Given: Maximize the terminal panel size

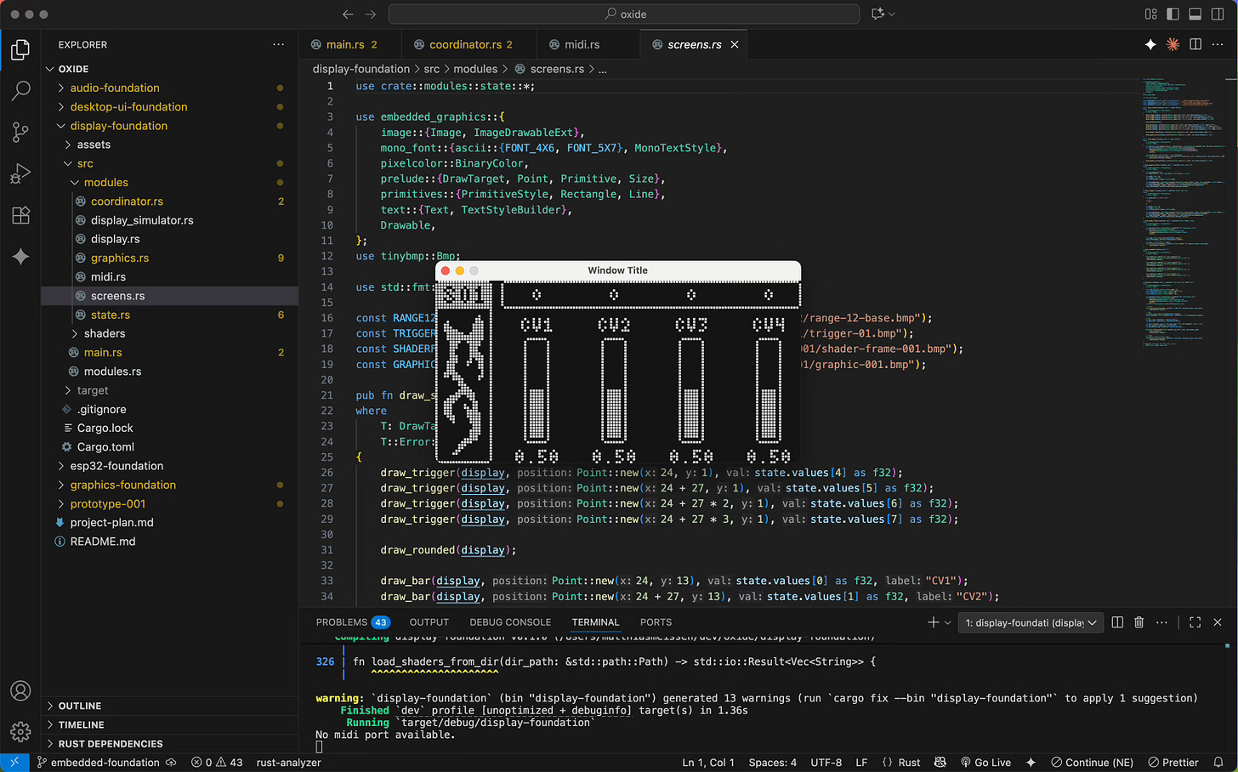Looking at the screenshot, I should [1195, 622].
